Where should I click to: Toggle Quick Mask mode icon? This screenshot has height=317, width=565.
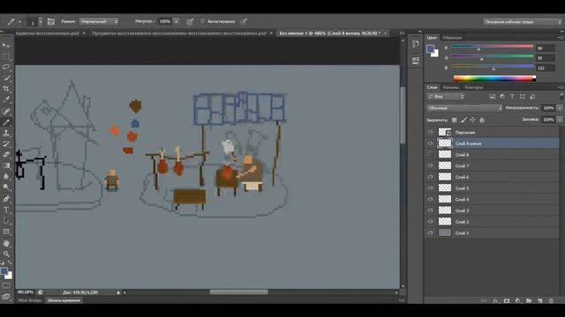(x=6, y=285)
